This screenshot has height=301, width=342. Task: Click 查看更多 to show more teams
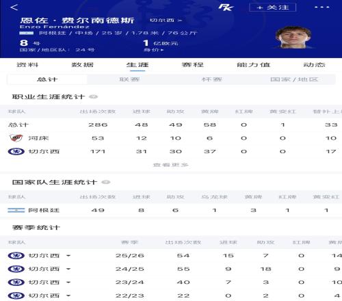pyautogui.click(x=170, y=165)
